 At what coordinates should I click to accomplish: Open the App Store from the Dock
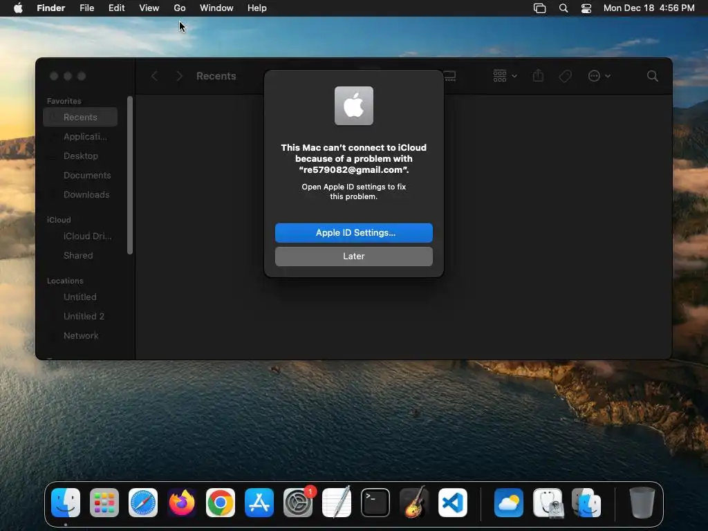tap(259, 503)
